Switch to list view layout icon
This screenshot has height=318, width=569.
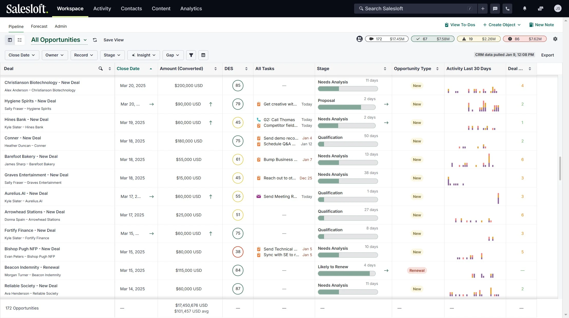20,40
